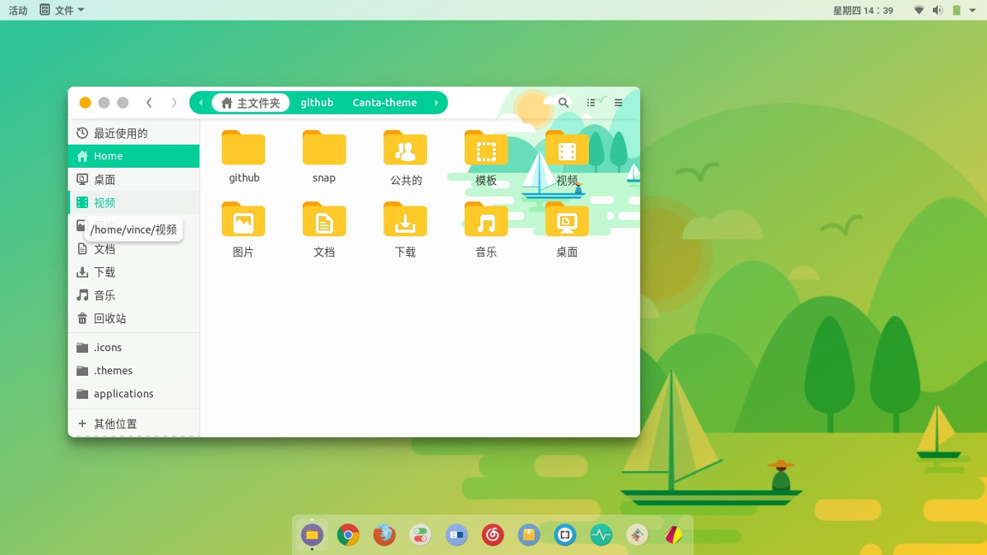Open the package box app in dock
The image size is (987, 555).
529,535
